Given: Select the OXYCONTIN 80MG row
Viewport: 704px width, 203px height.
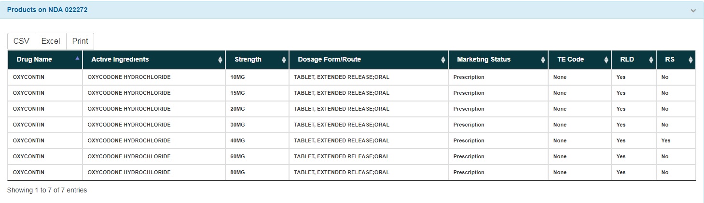Looking at the screenshot, I should click(x=28, y=172).
